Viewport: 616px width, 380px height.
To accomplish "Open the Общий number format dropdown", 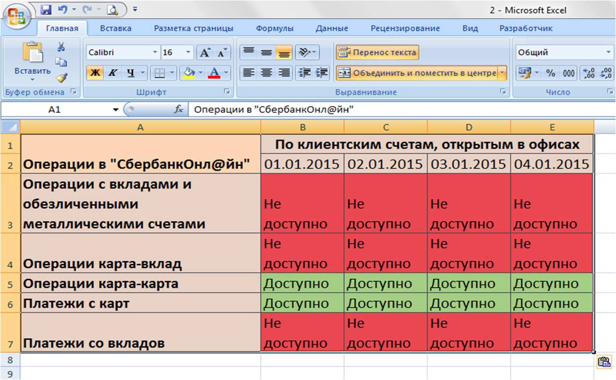I will pos(608,52).
